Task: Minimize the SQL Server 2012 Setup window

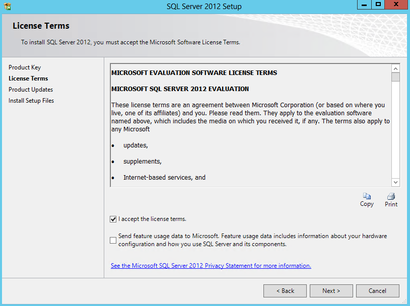Action: (364, 5)
